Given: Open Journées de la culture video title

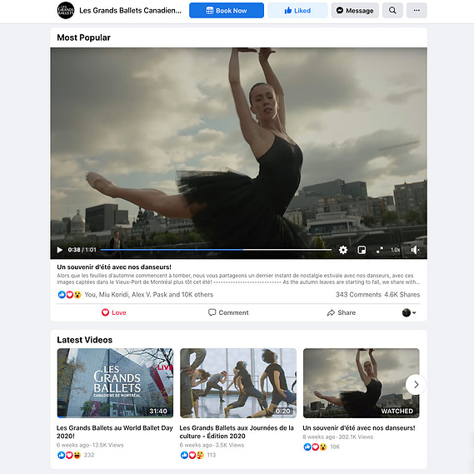Looking at the screenshot, I should pyautogui.click(x=237, y=432).
